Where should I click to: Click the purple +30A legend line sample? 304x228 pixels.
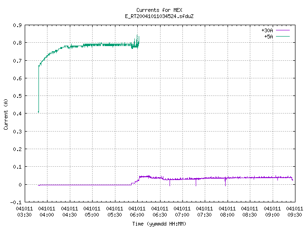[x=283, y=30]
